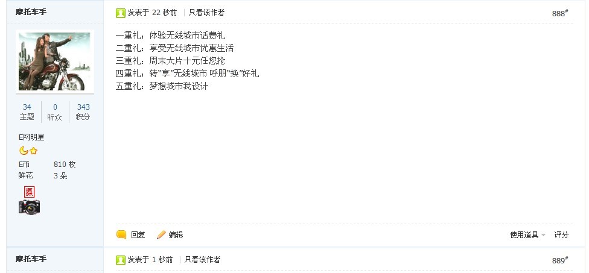Filter by 只看该作者 in post 889

(x=203, y=259)
